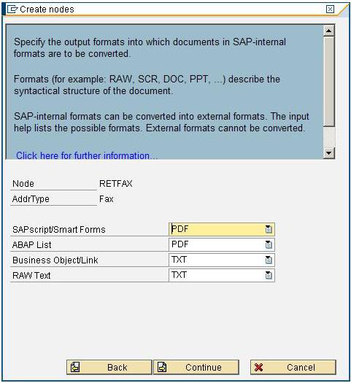Open value help for ABAP List field
Viewport: 351px width, 383px height.
[269, 244]
